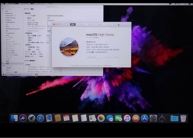The image size is (193, 138).
Task: Open iBooks orange icon in Dock
Action: [x=136, y=118]
